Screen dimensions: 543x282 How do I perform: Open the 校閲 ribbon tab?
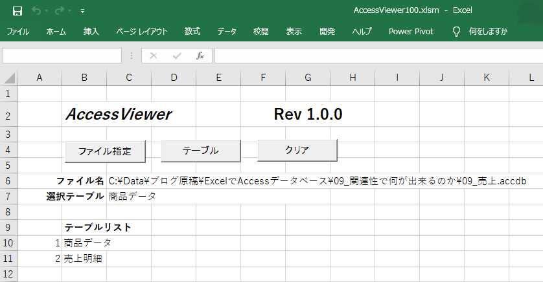click(x=260, y=32)
